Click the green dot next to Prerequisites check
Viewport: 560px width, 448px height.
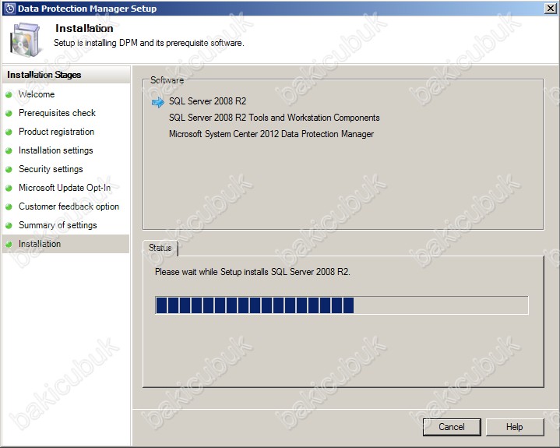pyautogui.click(x=9, y=113)
